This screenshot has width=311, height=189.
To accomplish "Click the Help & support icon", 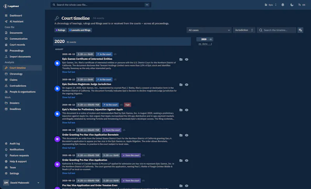I will pos(6,161).
